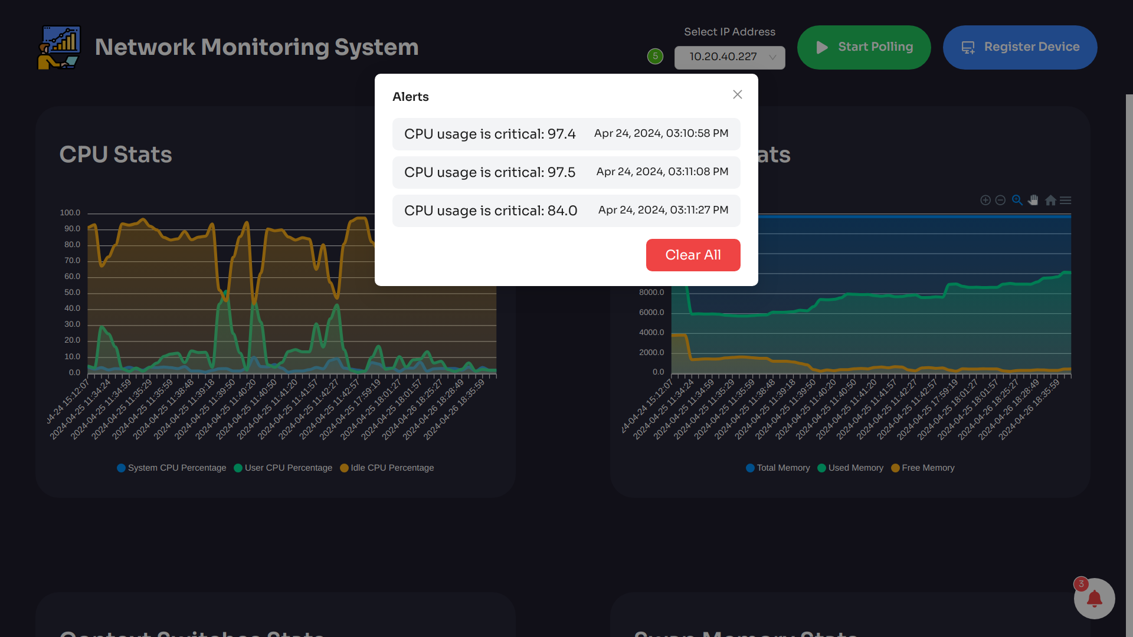Open the alerts bell icon
Screen dimensions: 1133x637
(x=1095, y=599)
